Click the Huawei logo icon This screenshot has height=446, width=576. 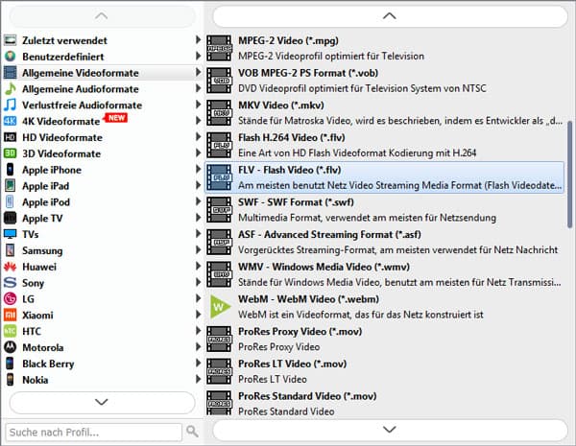(11, 267)
